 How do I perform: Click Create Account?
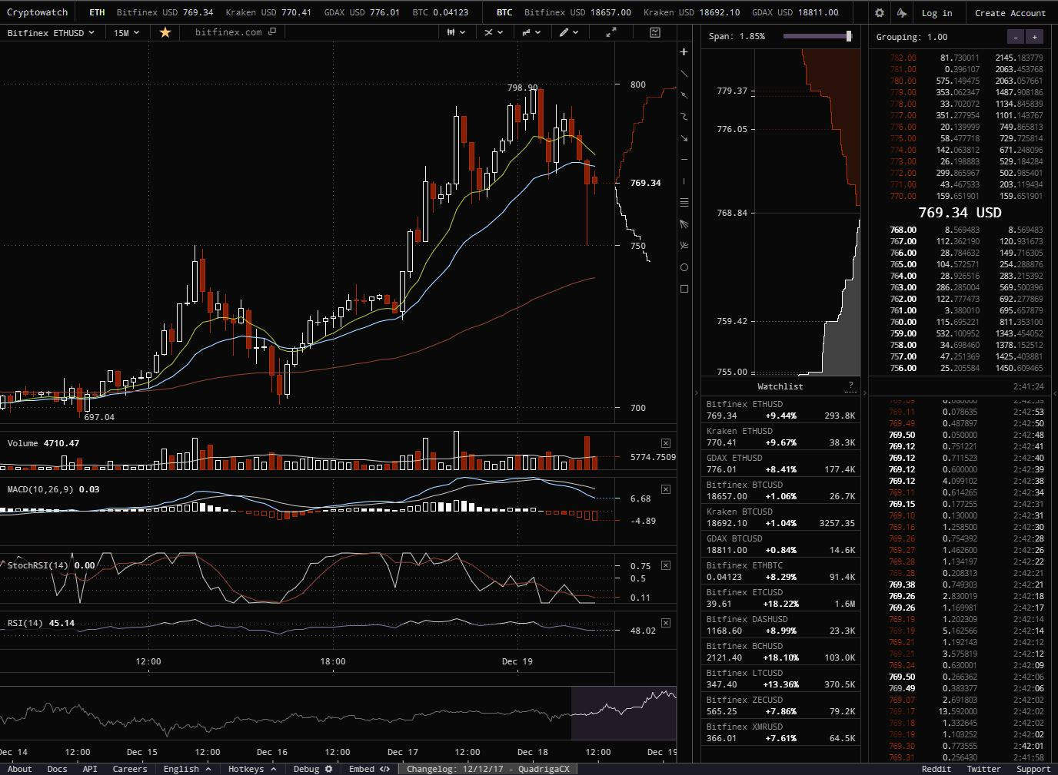(1010, 13)
